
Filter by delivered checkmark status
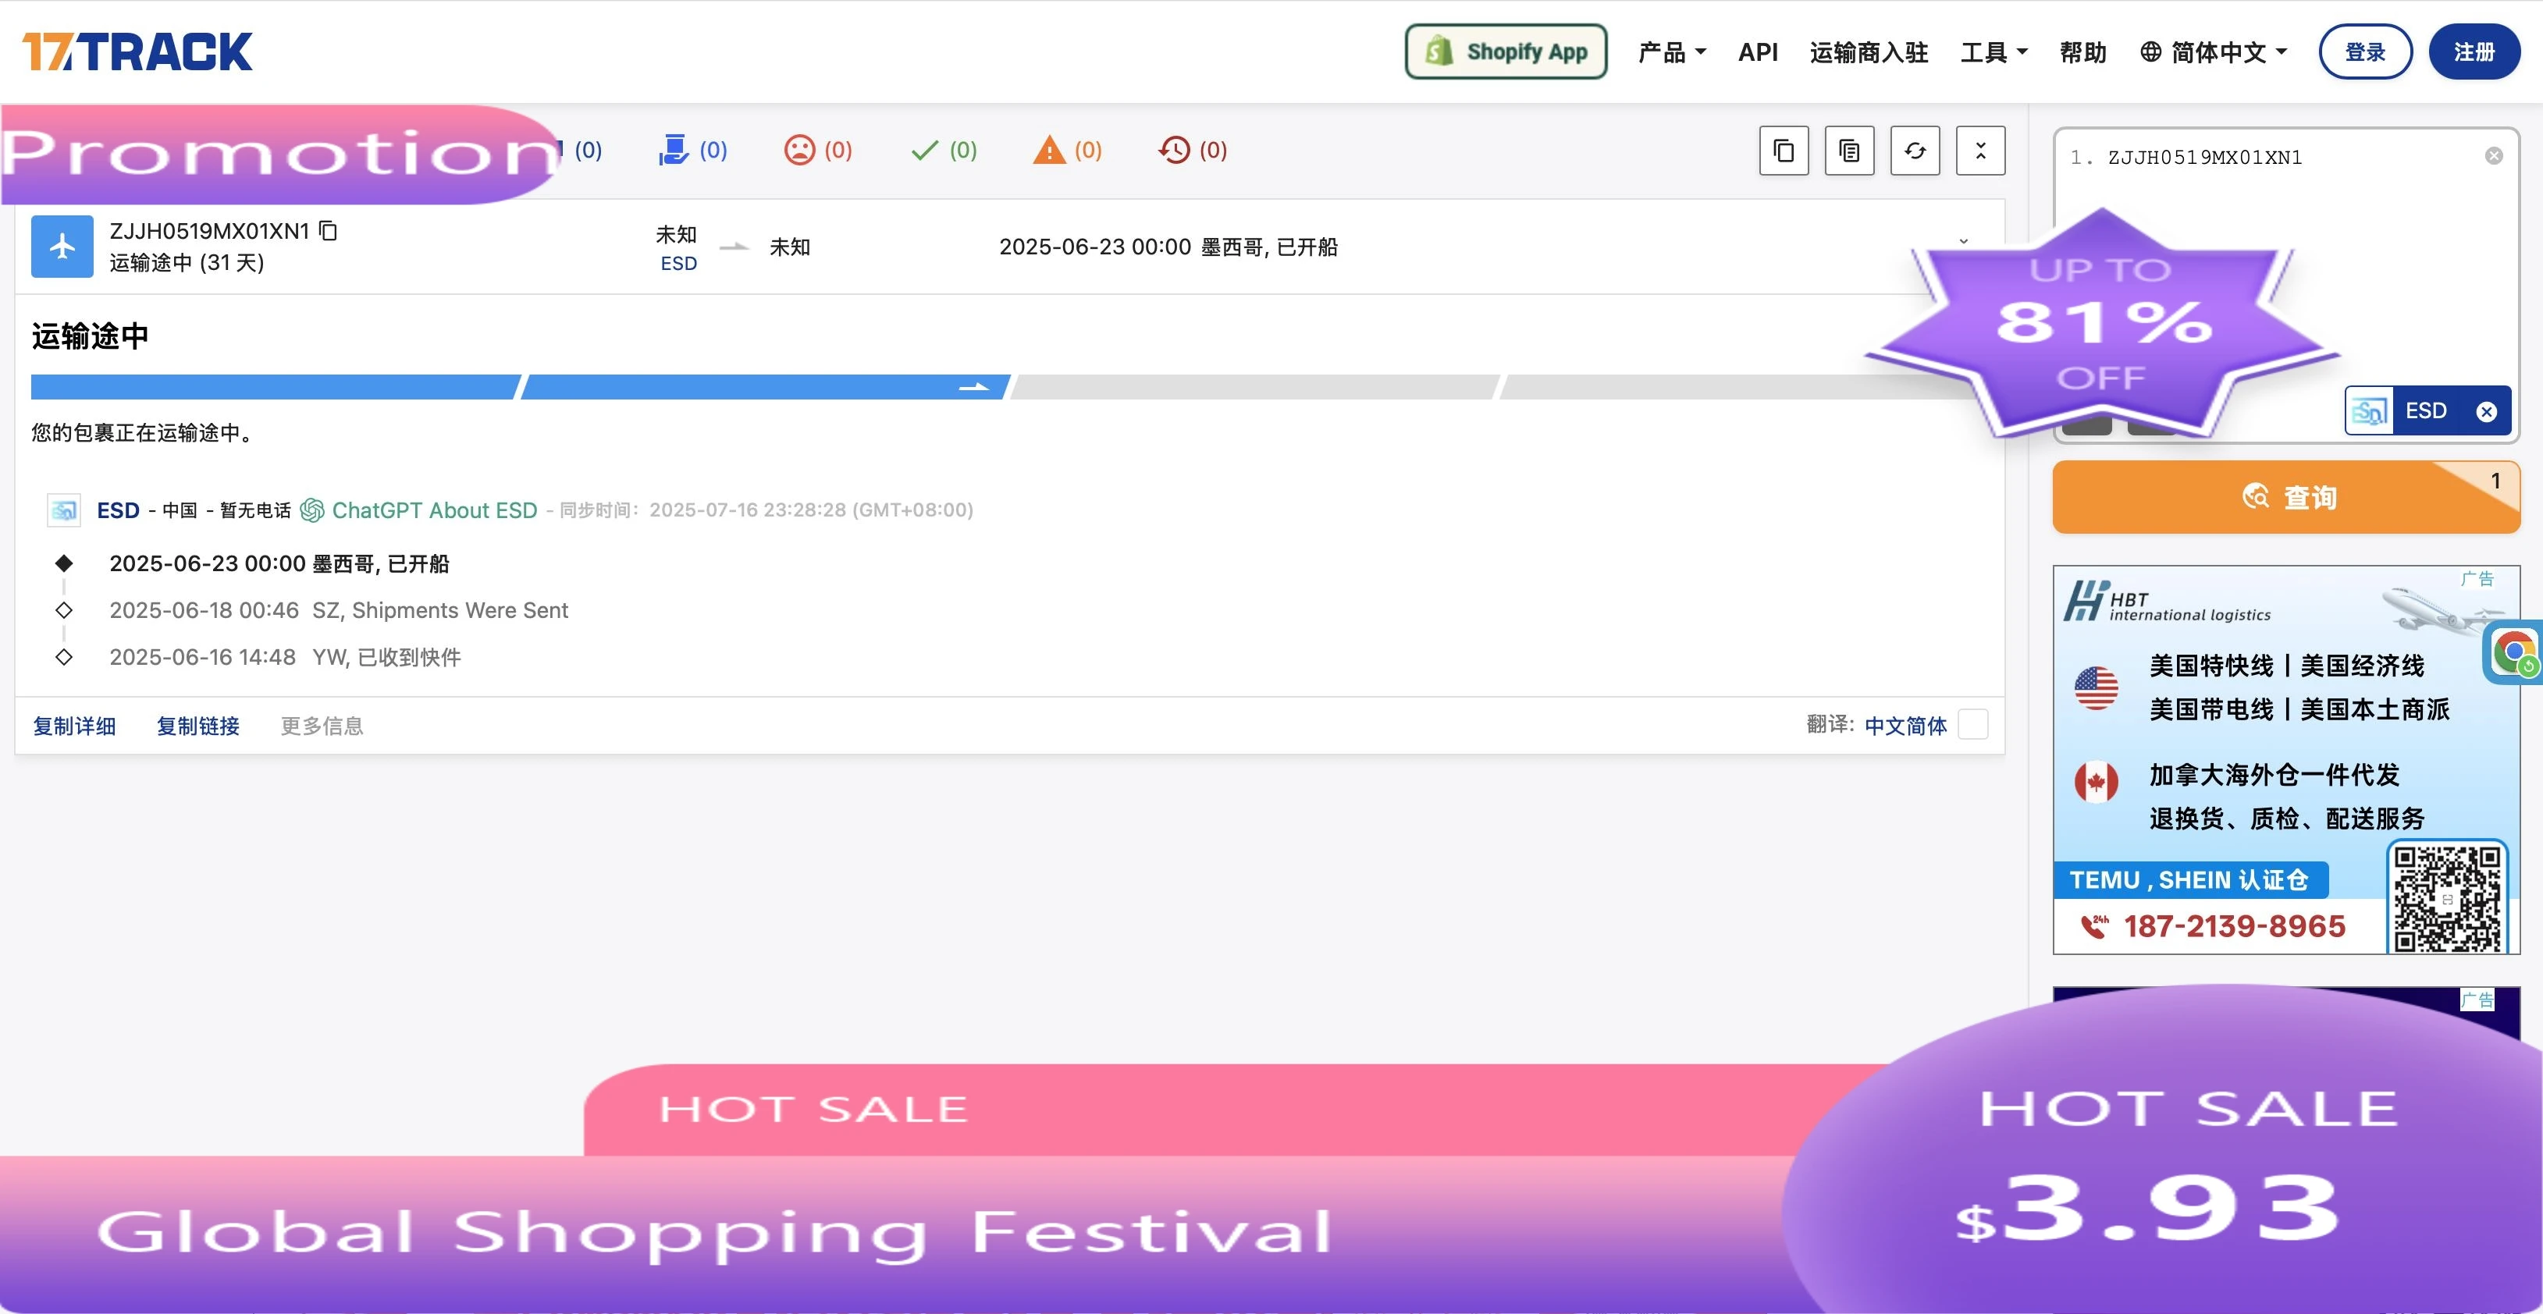coord(943,150)
